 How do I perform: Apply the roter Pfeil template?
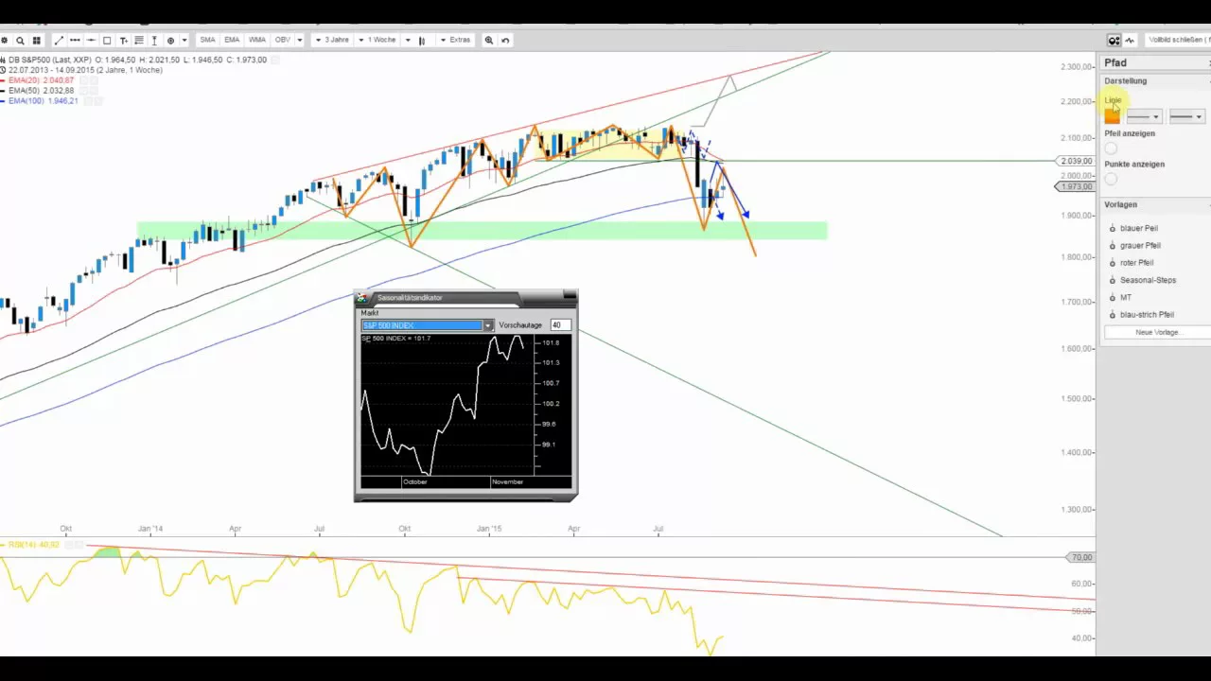pos(1136,263)
